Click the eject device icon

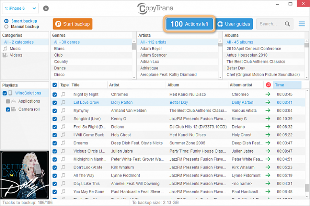click(x=46, y=8)
